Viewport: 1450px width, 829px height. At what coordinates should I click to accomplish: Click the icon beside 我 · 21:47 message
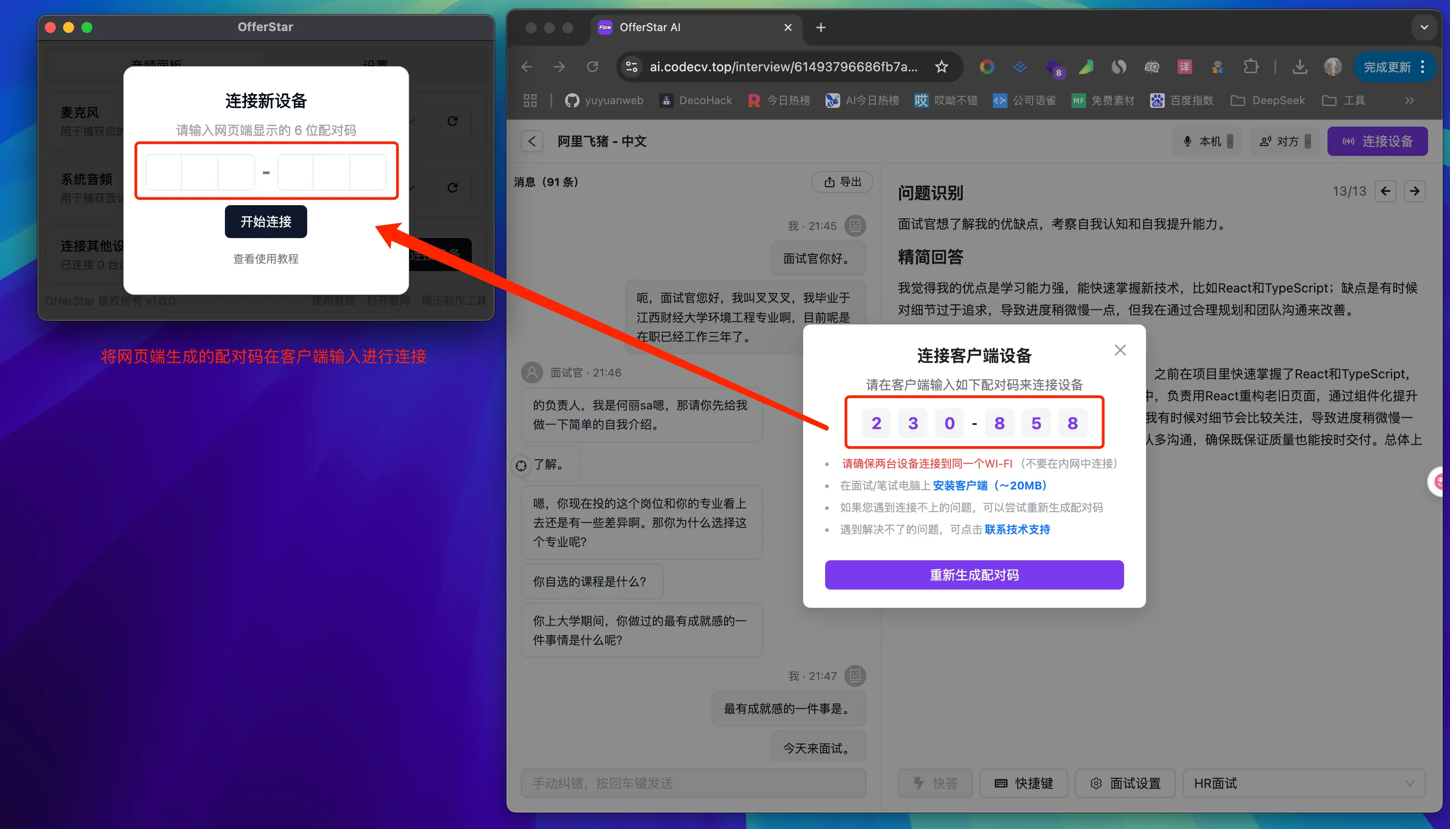pyautogui.click(x=855, y=676)
